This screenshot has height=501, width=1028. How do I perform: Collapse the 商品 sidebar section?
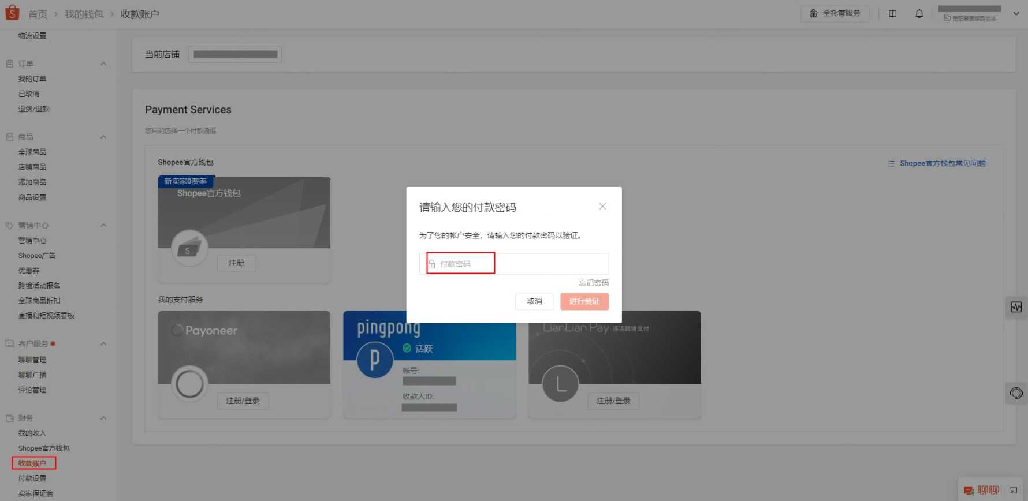pos(103,137)
